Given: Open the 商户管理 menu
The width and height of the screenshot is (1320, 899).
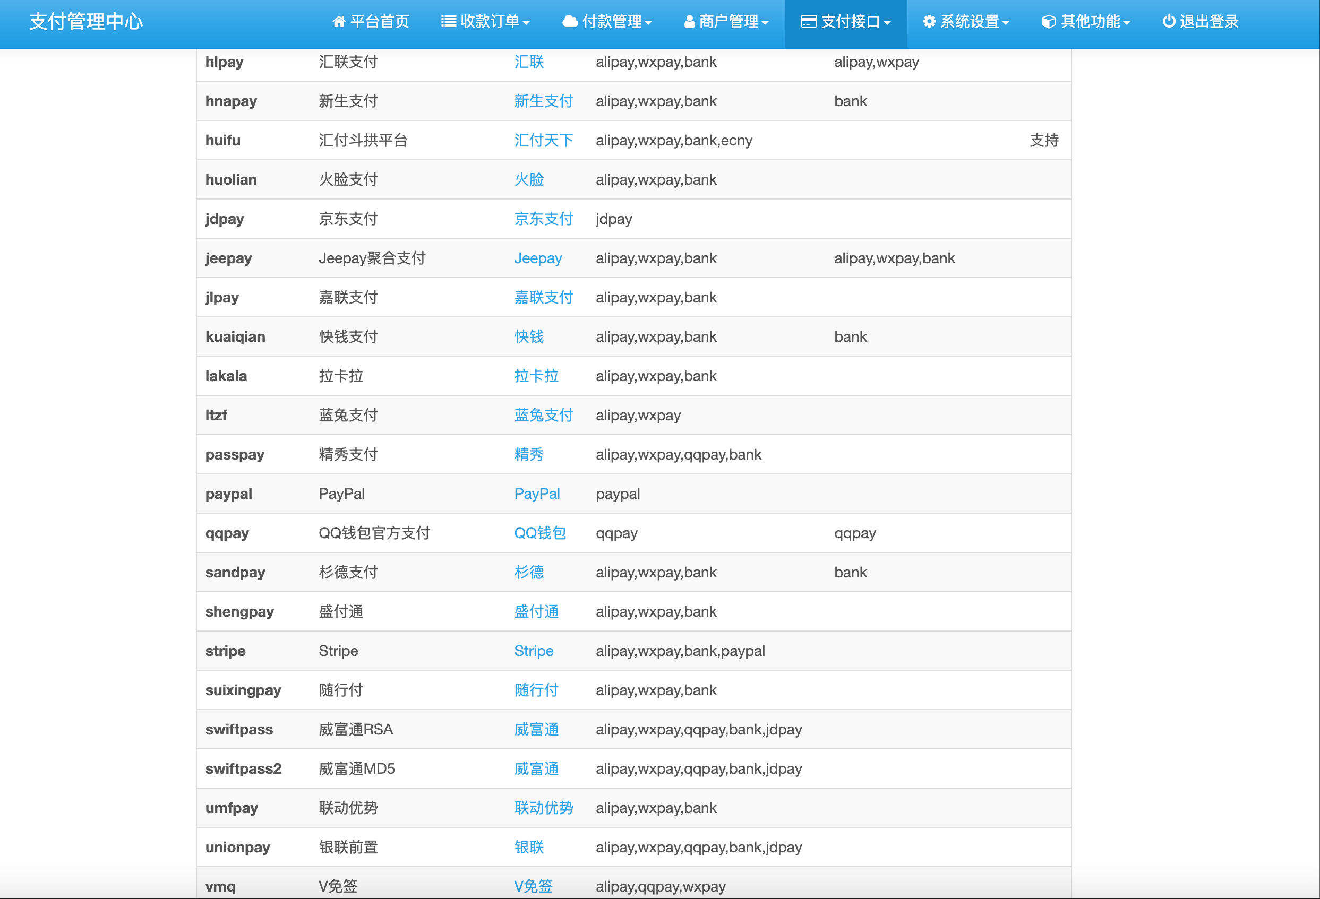Looking at the screenshot, I should [x=728, y=22].
